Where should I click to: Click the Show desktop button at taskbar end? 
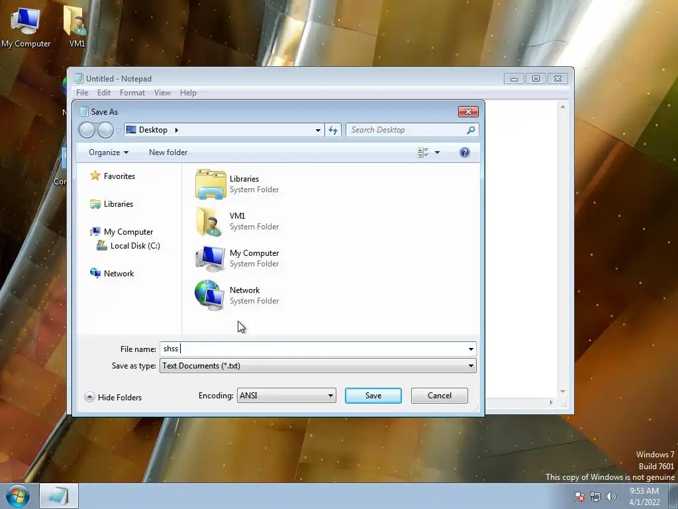(673, 496)
